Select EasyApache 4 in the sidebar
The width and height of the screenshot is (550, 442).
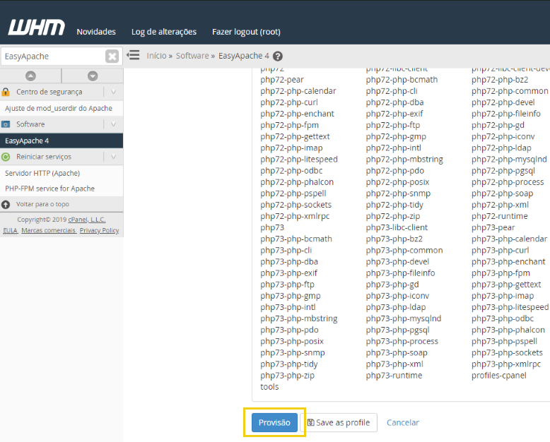click(62, 141)
